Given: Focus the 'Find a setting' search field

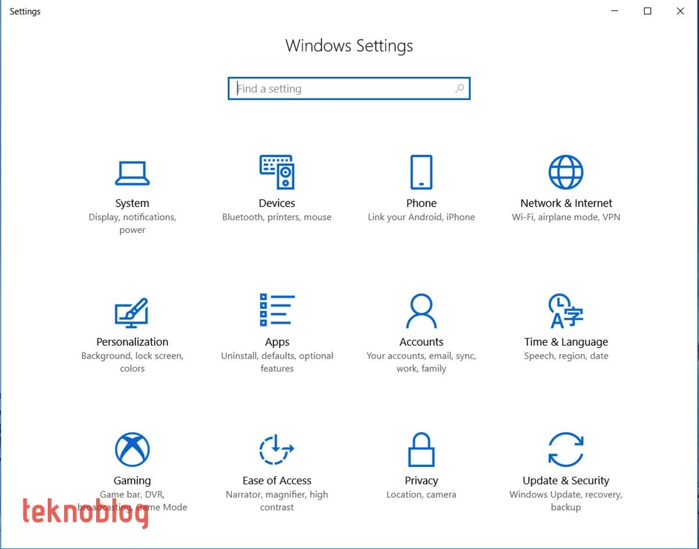Looking at the screenshot, I should [344, 88].
